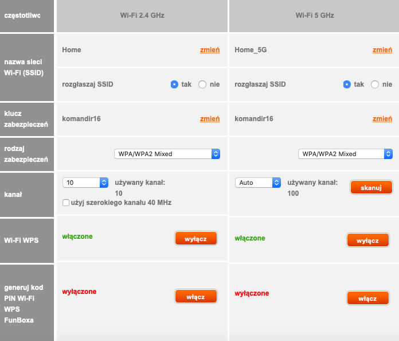This screenshot has height=341, width=399.
Task: Click the Wi-Fi 5 GHz column header
Action: [314, 15]
